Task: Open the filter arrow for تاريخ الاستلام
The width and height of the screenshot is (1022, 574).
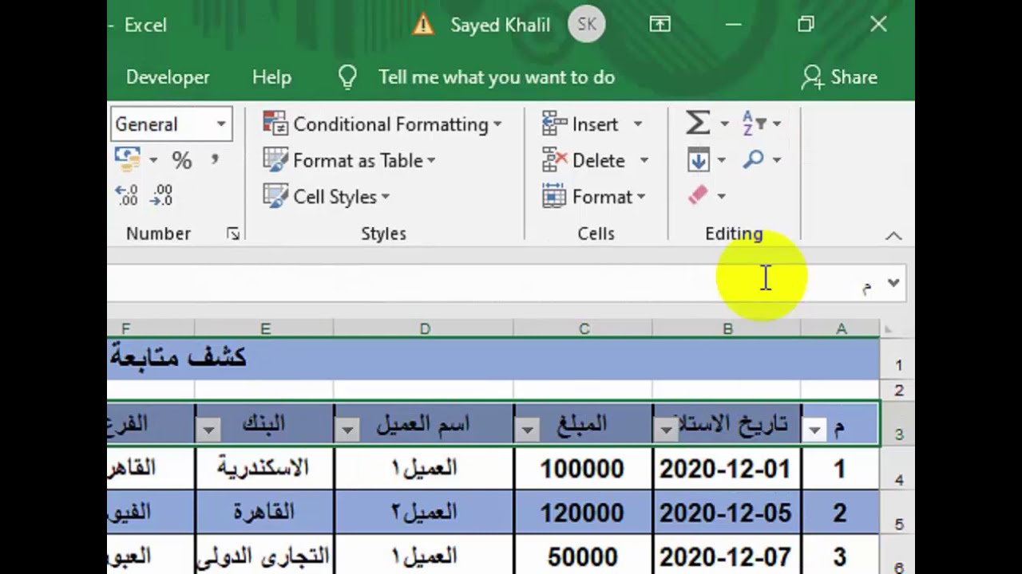Action: coord(665,431)
